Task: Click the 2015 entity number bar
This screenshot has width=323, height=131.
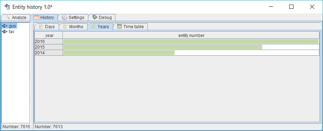Action: [x=163, y=47]
